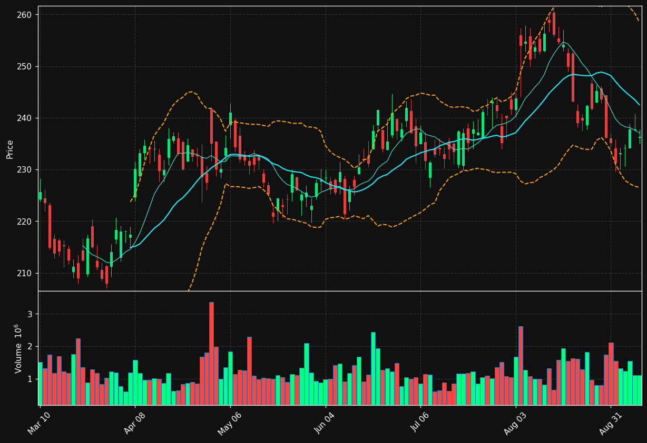Click the 260 price axis tick label
Screen dimensions: 647x443
point(24,15)
